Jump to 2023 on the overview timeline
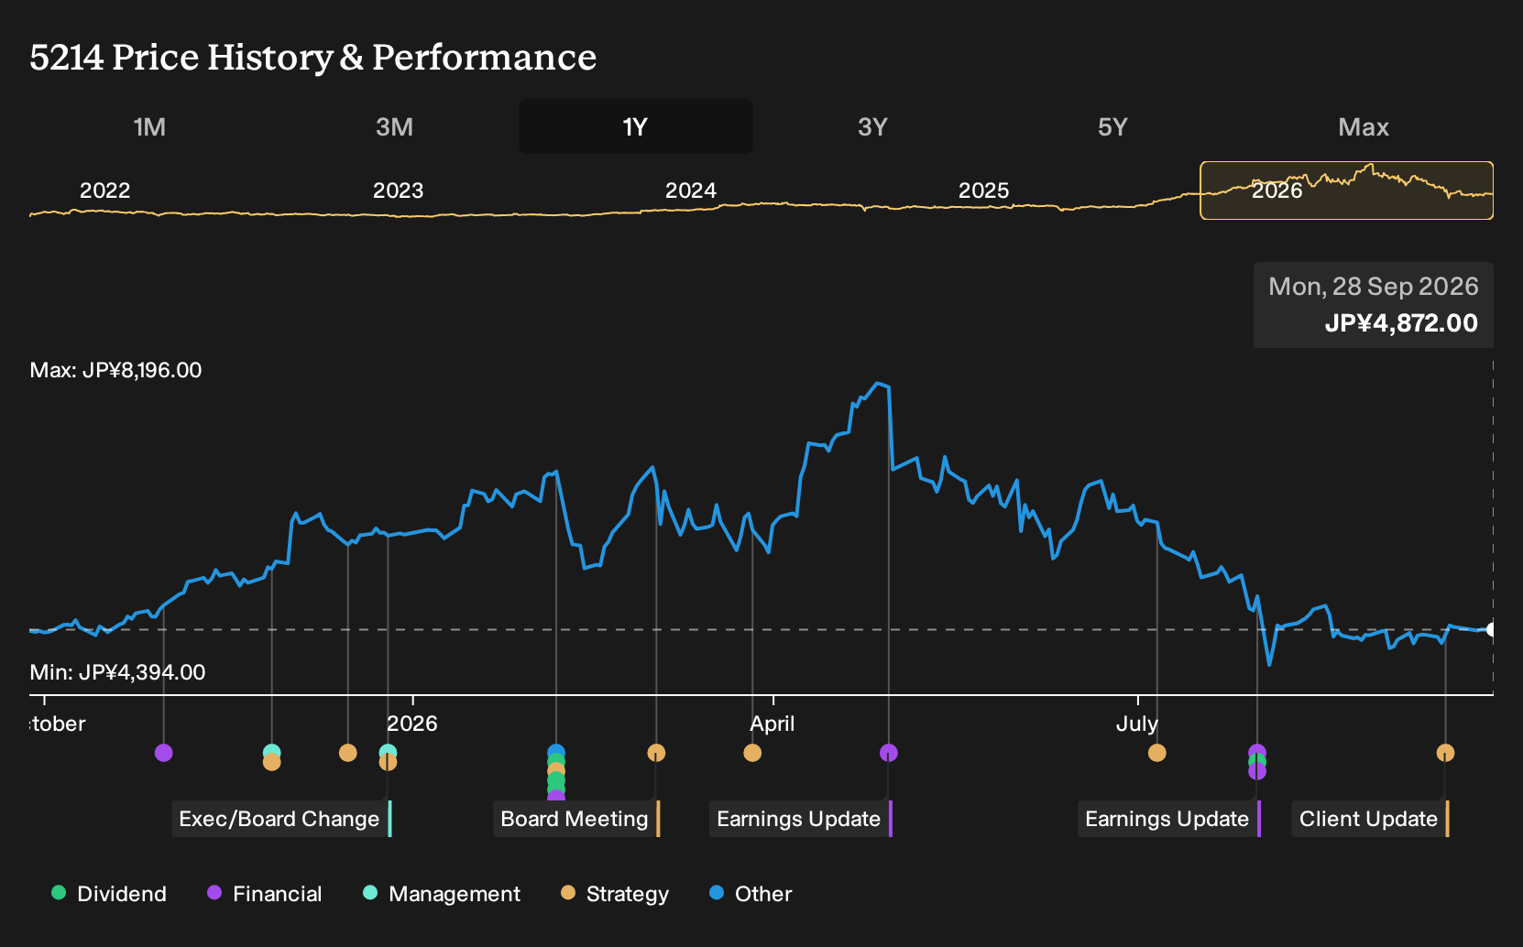 coord(398,190)
